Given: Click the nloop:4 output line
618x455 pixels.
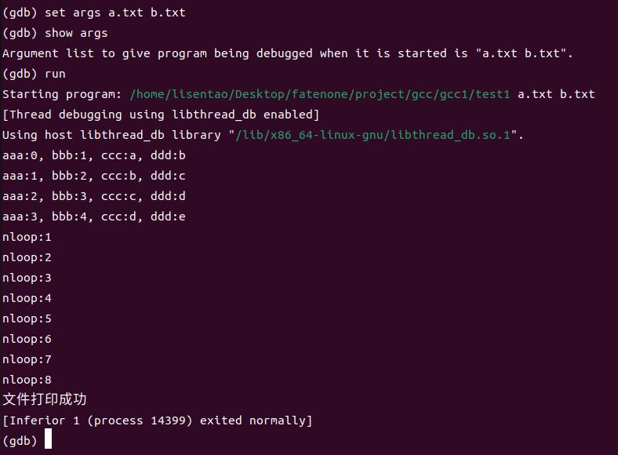Looking at the screenshot, I should [x=27, y=298].
